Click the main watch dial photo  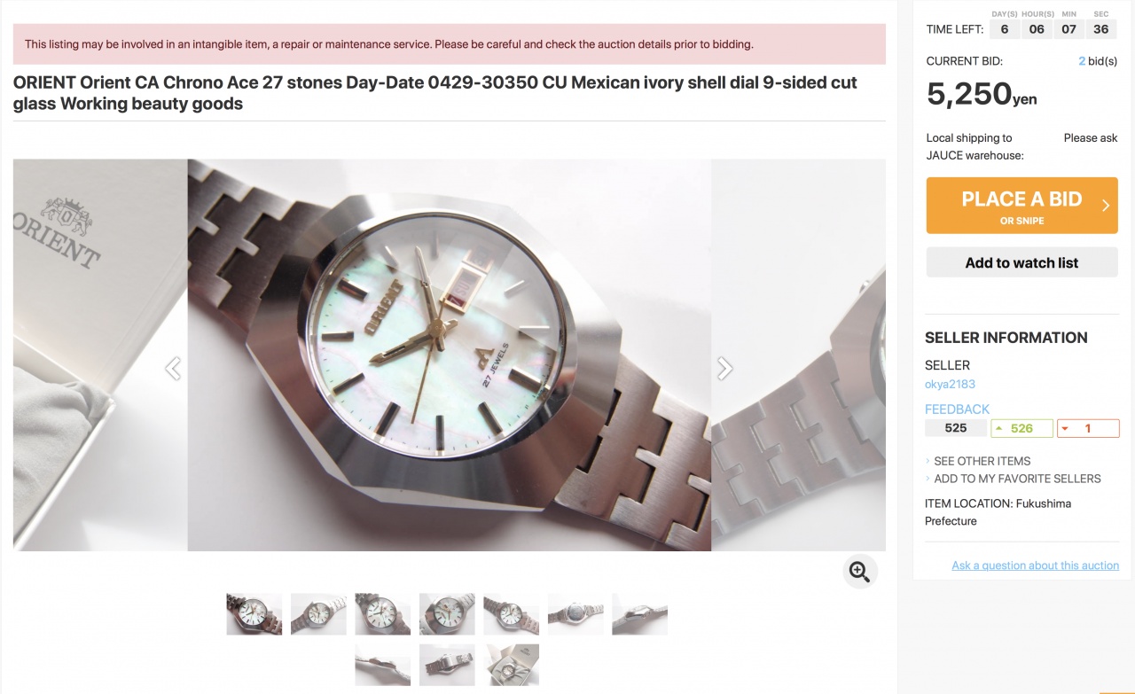point(449,355)
